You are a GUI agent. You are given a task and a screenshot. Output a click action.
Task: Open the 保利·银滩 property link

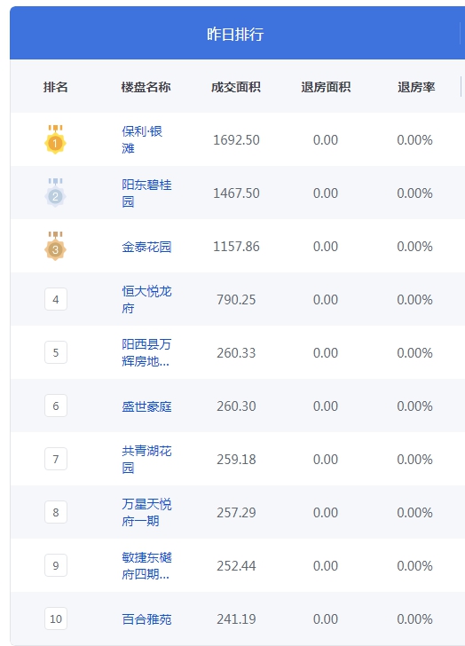tap(142, 139)
